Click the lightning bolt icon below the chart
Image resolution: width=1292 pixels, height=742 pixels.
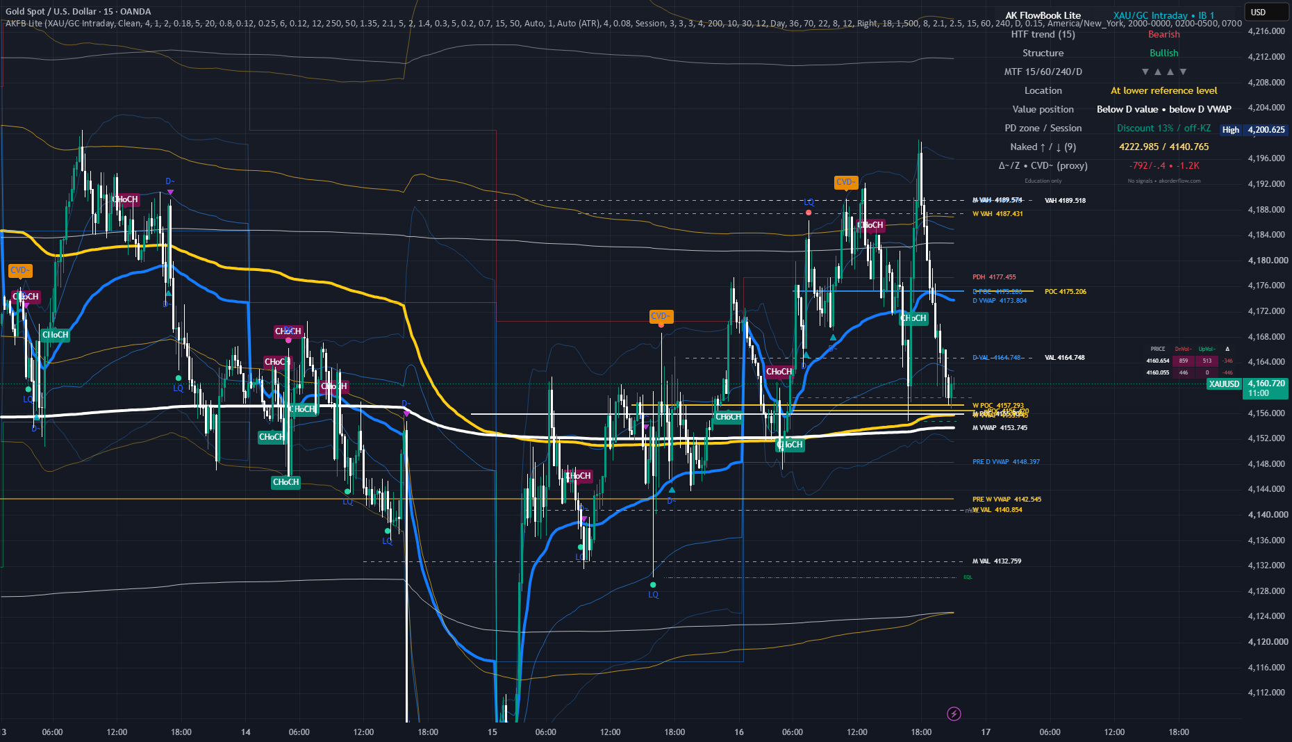pyautogui.click(x=954, y=714)
